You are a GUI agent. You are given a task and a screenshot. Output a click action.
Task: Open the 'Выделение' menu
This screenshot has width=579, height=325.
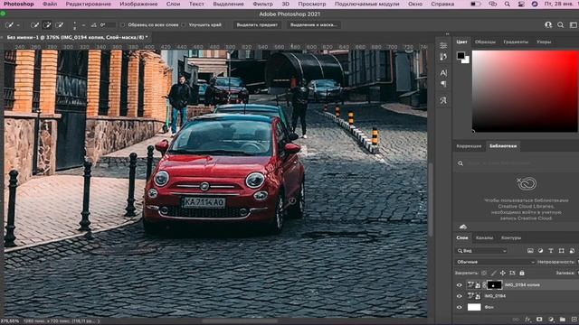[229, 4]
